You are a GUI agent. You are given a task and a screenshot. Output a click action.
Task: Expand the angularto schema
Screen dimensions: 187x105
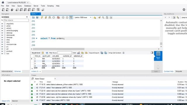coord(2,24)
